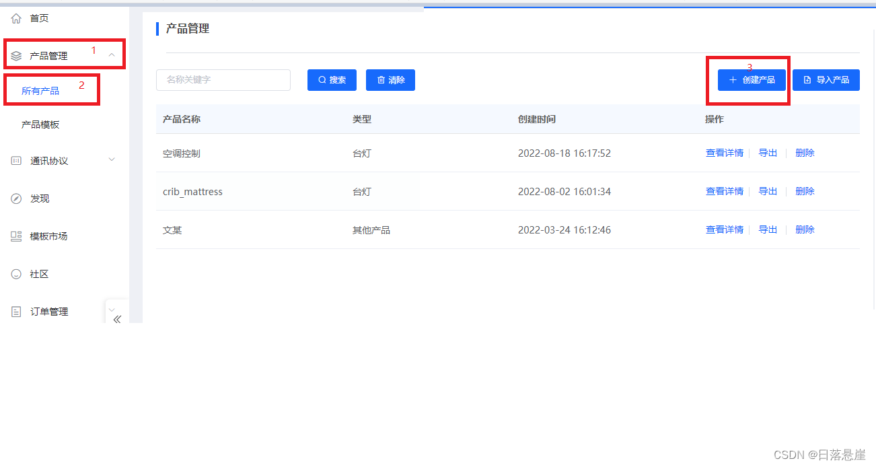The width and height of the screenshot is (876, 467).
Task: Click the layers icon next to 产品管理
Action: tap(17, 56)
